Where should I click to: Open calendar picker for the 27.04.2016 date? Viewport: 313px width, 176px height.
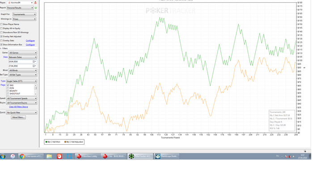[34, 66]
